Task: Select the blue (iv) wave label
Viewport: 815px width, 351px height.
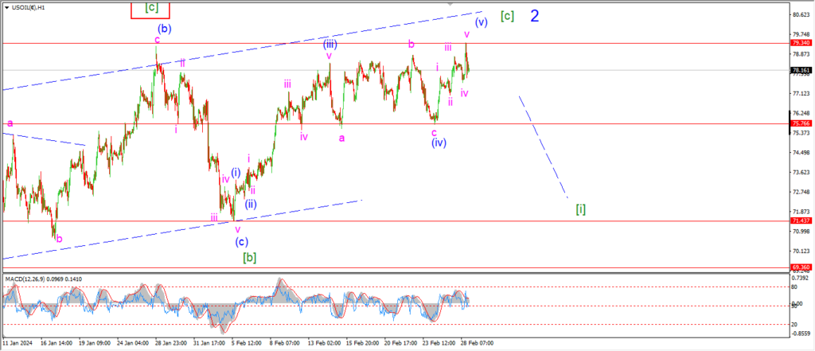Action: click(439, 143)
